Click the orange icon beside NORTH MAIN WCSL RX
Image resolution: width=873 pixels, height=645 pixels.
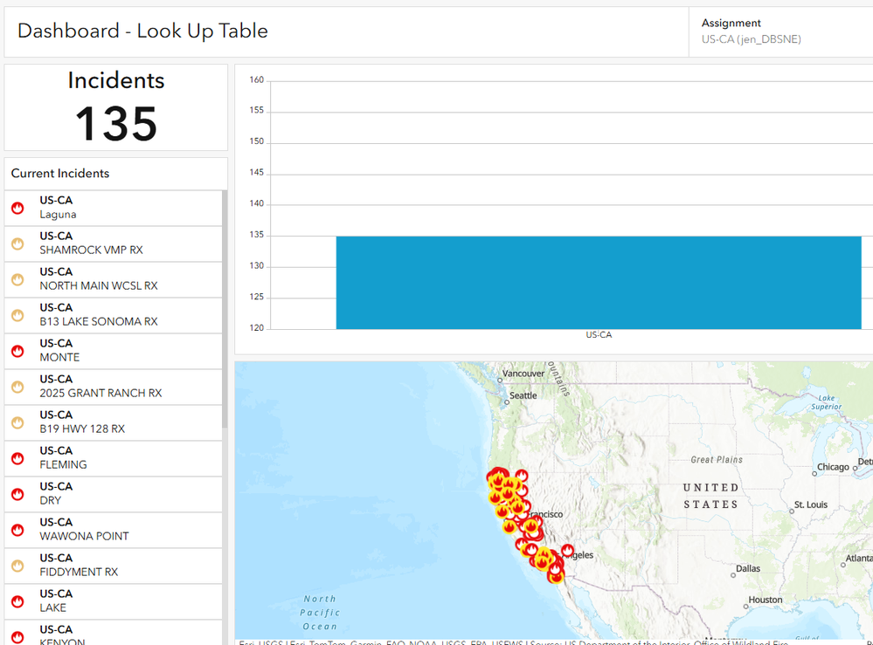point(17,279)
